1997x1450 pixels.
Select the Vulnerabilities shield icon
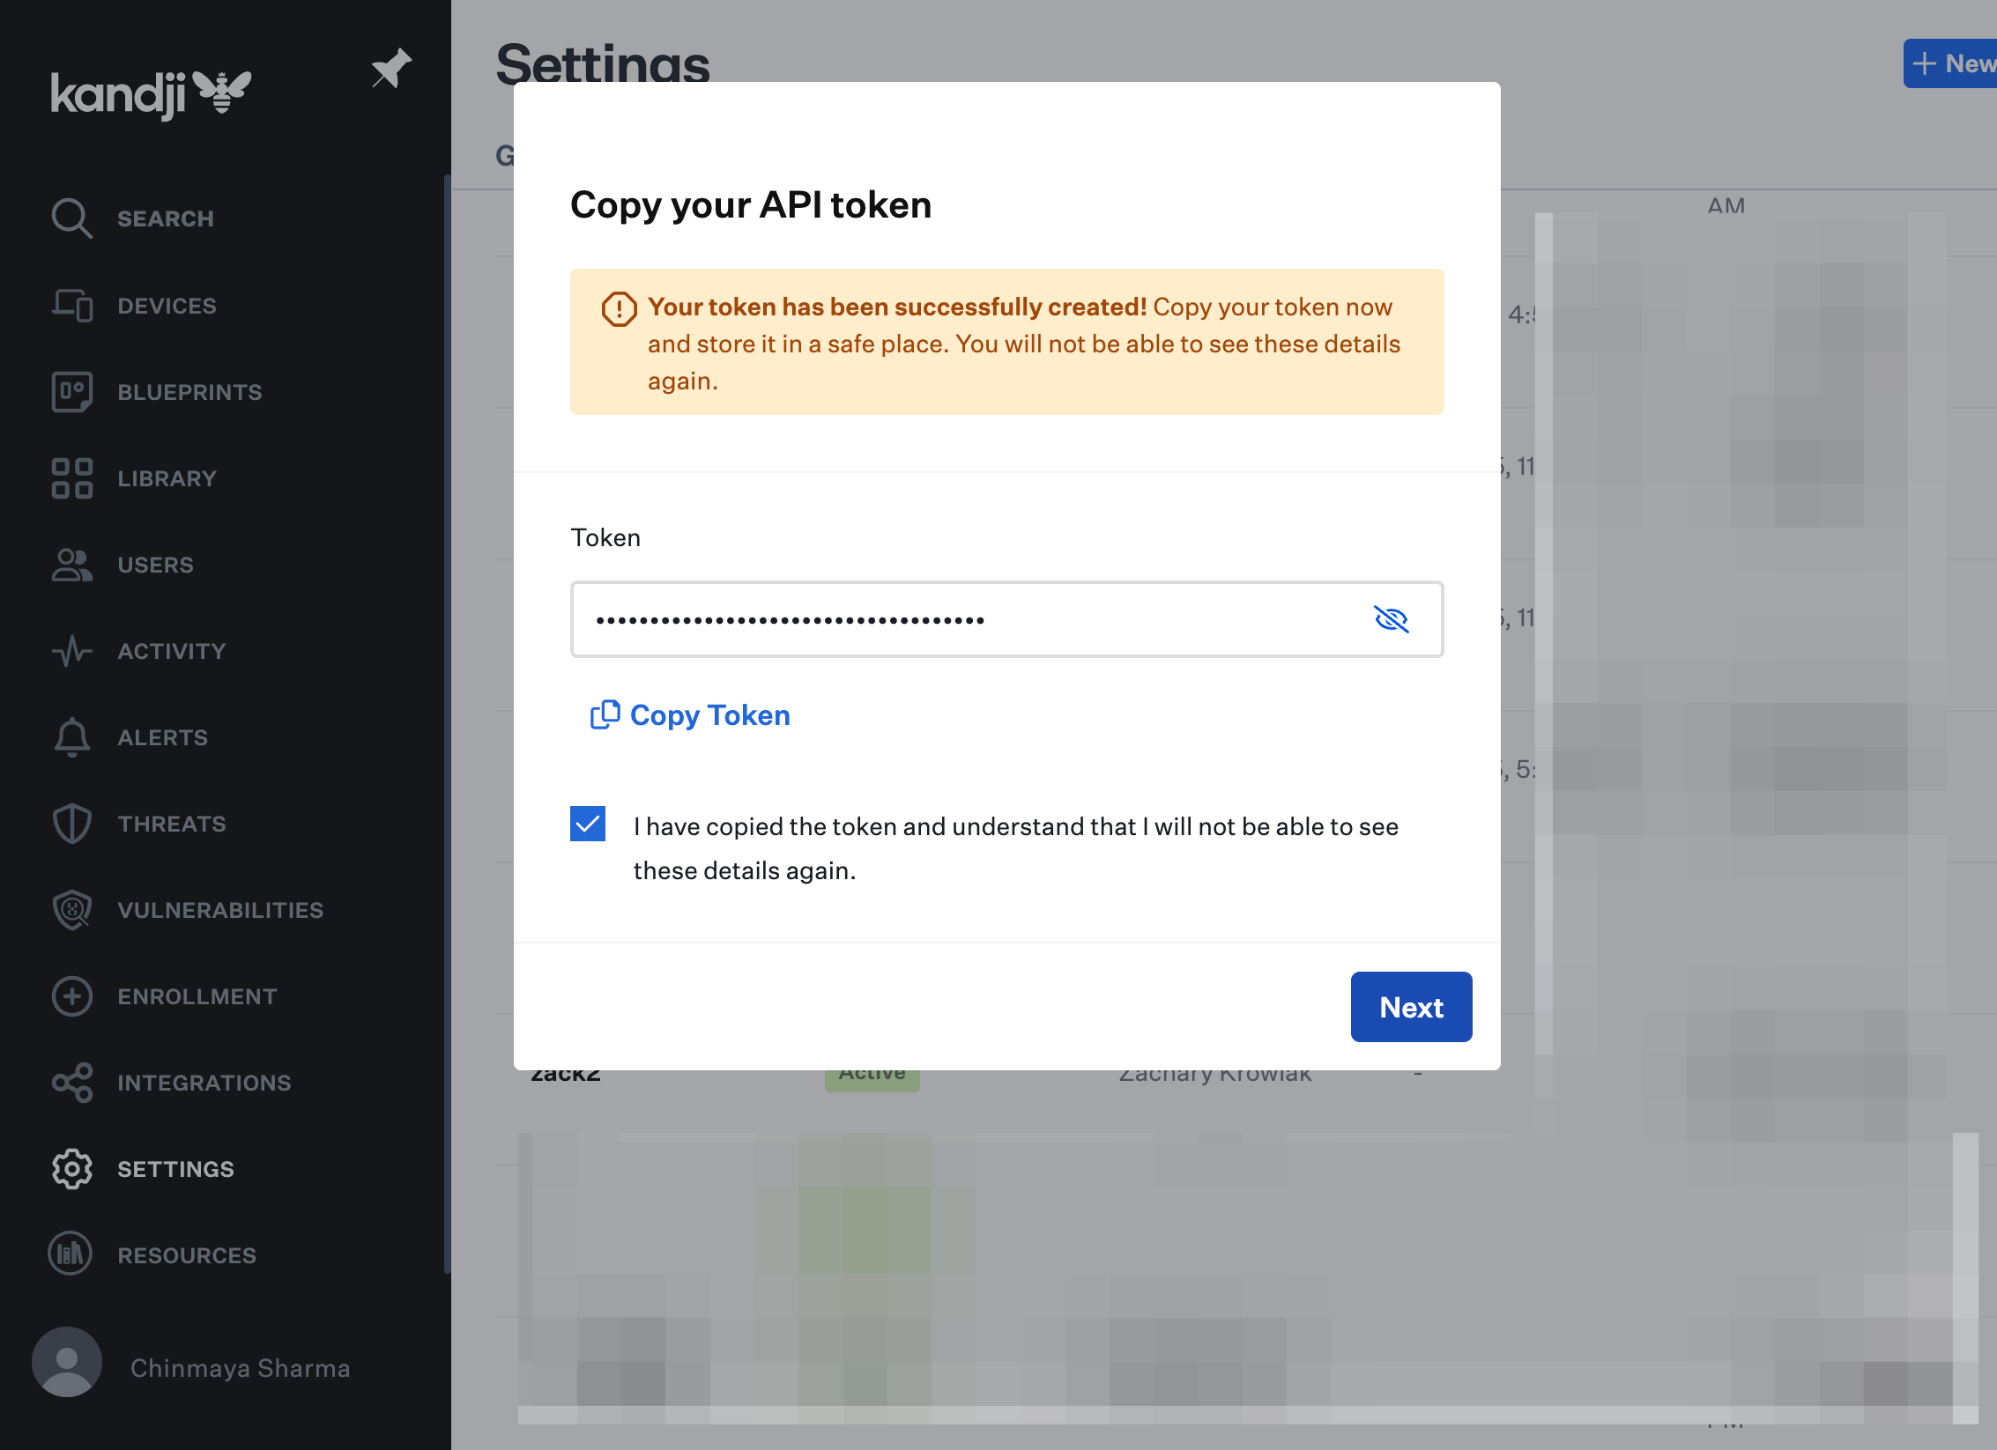coord(71,910)
